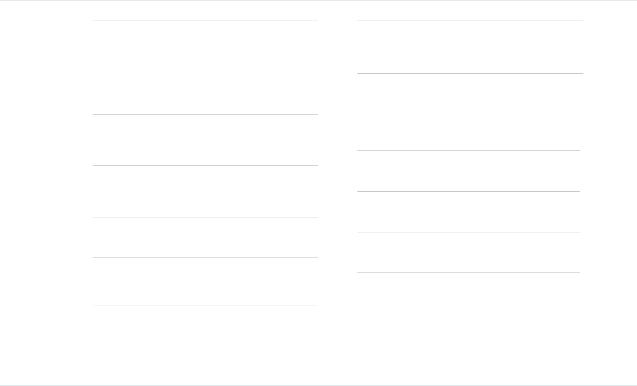
Task: Click the blank gutter between the two columns
Action: click(x=338, y=161)
